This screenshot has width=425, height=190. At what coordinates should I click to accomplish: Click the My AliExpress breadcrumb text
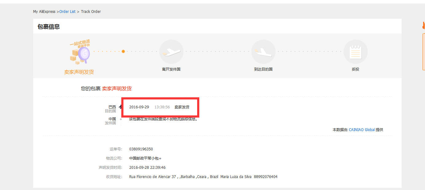pos(44,12)
